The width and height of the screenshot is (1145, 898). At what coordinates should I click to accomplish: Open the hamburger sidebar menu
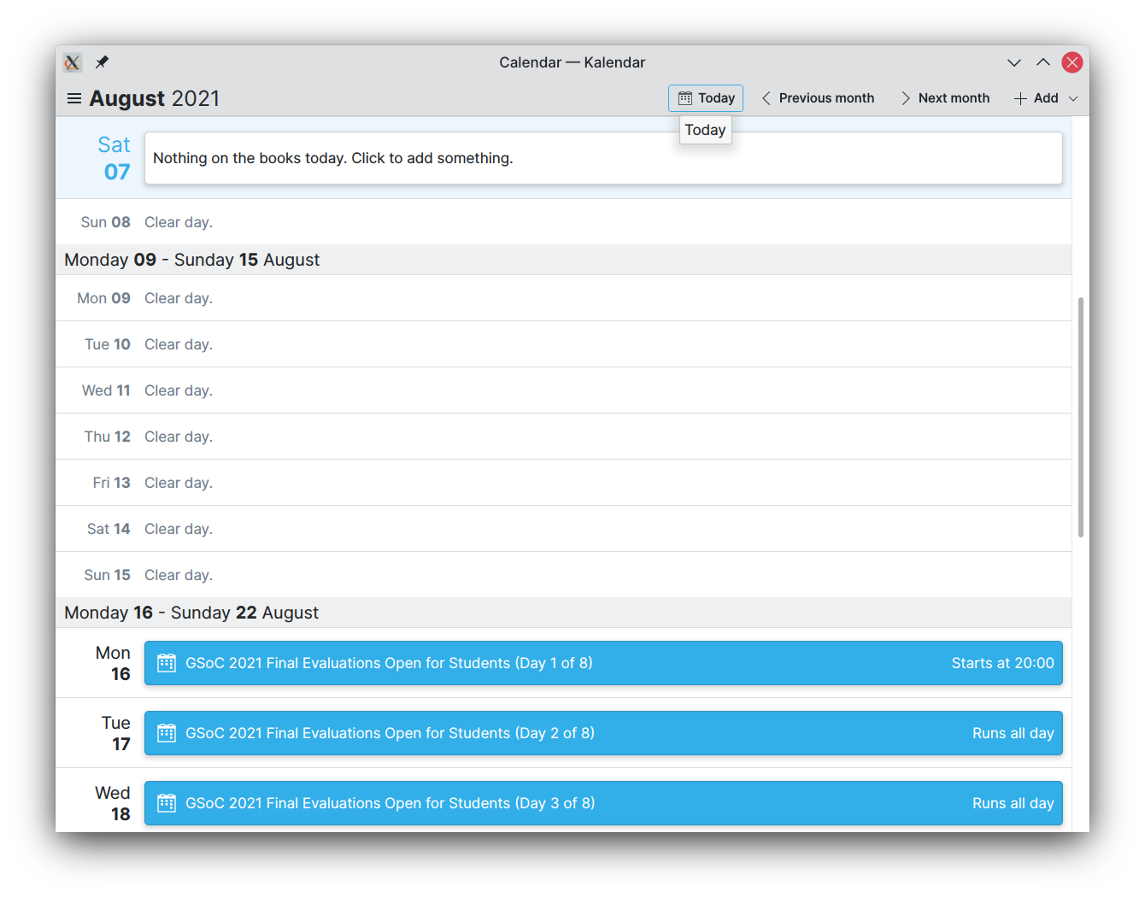[x=74, y=98]
